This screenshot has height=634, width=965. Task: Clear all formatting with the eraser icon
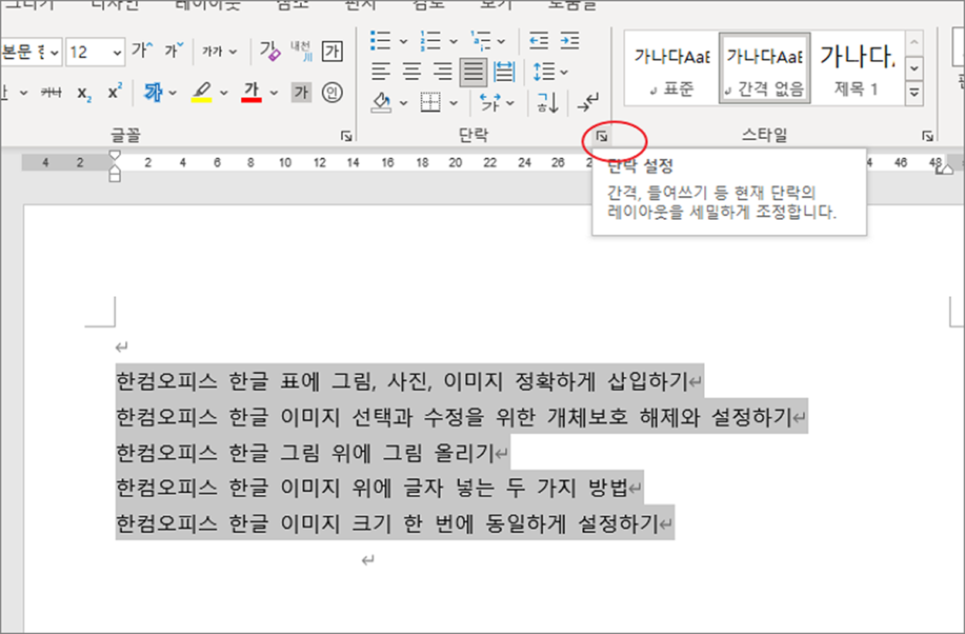click(269, 52)
